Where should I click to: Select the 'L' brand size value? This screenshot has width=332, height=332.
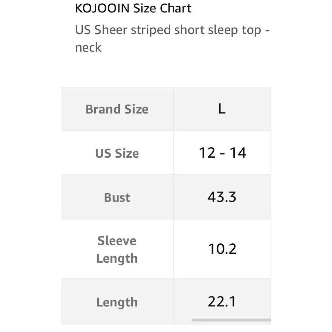coord(222,109)
